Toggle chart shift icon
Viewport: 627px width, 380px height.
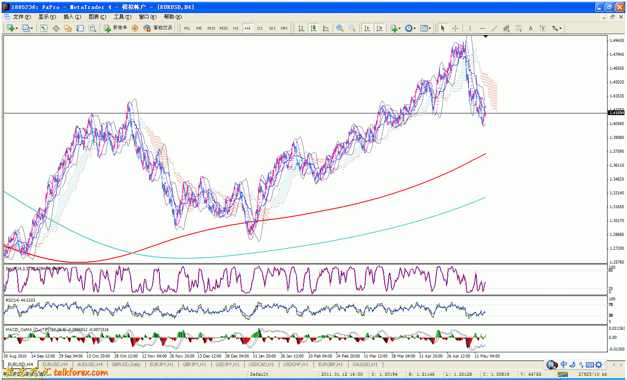[x=379, y=28]
